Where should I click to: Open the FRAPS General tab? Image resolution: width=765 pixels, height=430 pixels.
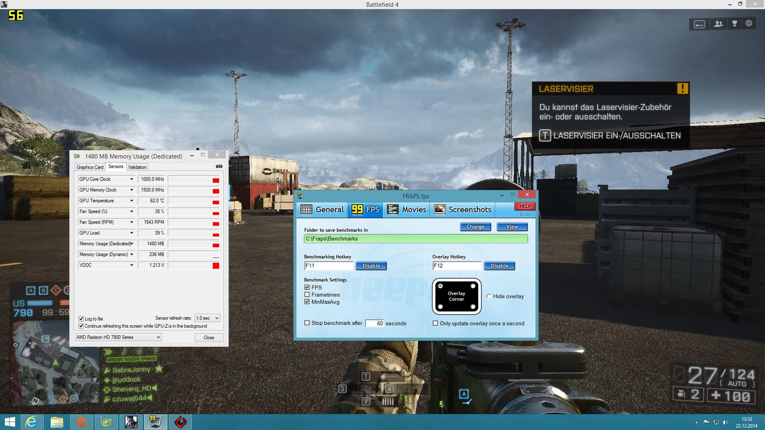[322, 210]
